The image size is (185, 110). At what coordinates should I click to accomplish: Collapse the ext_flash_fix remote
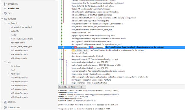(x=5, y=23)
